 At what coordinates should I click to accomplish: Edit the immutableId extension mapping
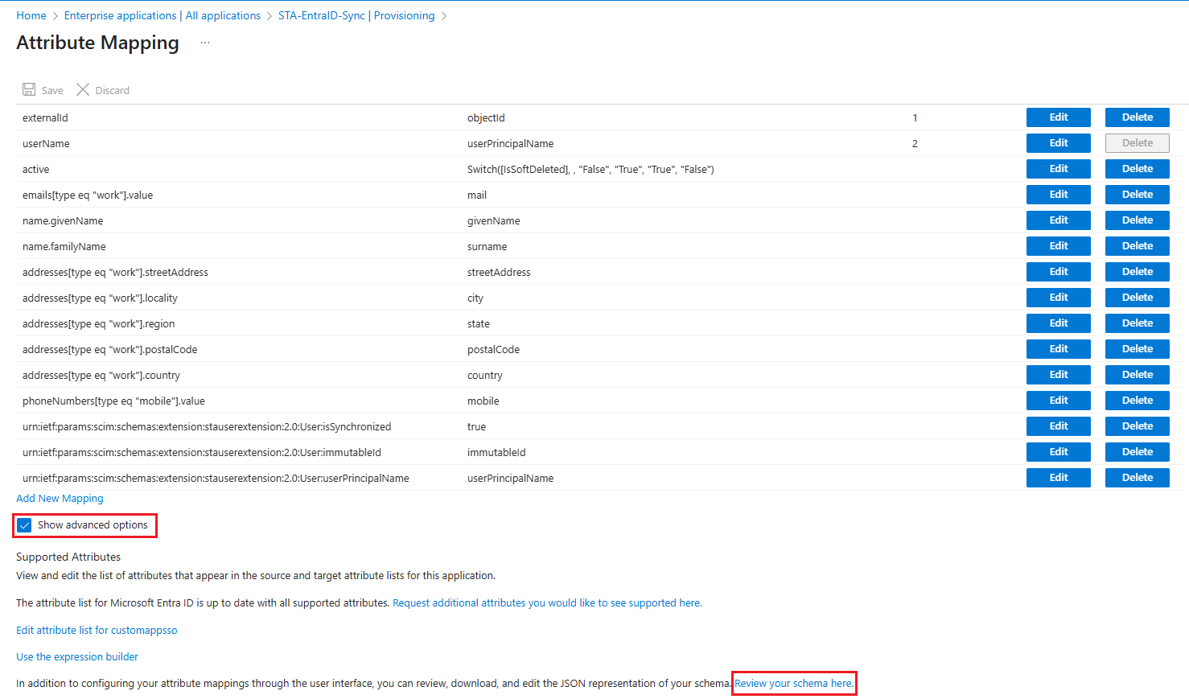(1058, 452)
